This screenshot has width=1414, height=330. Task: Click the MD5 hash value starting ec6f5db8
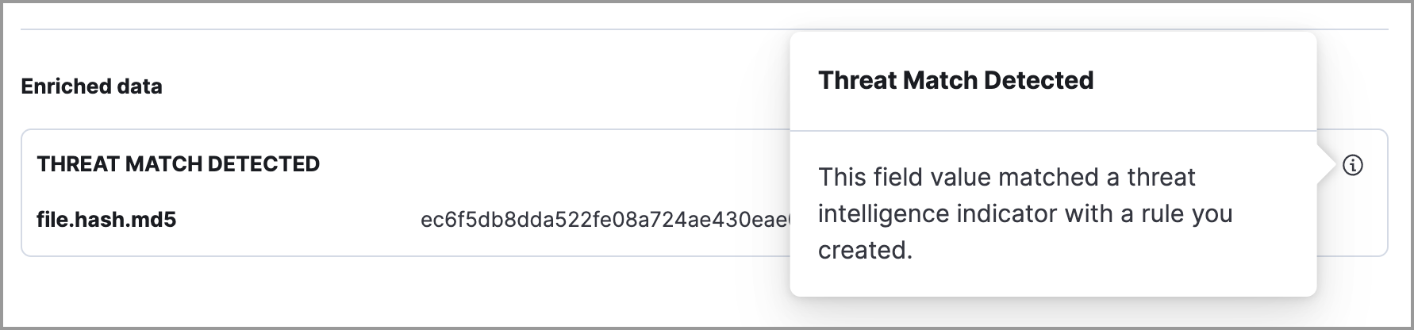click(x=605, y=220)
